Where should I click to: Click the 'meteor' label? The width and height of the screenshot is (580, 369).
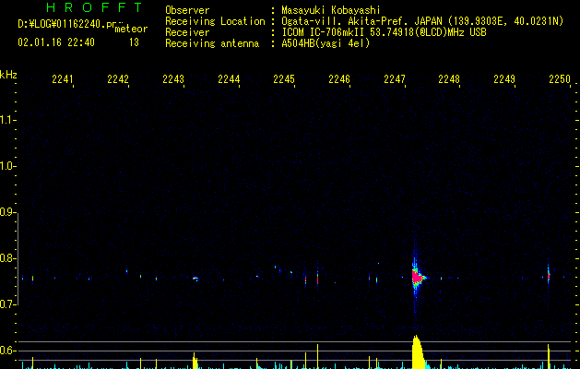coord(131,29)
